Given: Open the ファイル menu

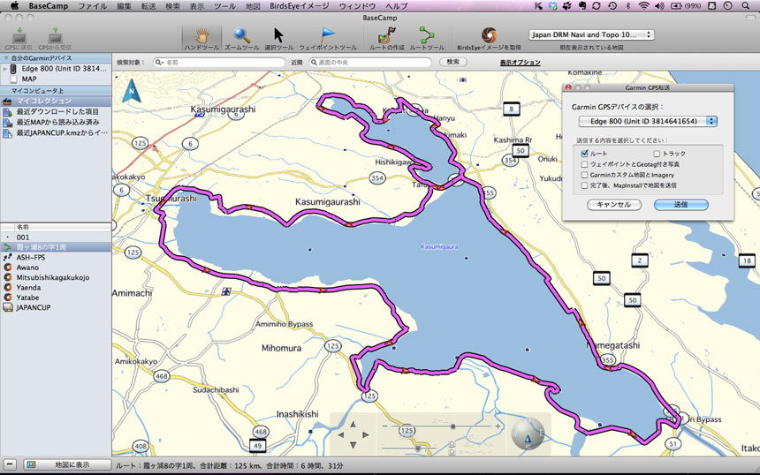Looking at the screenshot, I should click(x=92, y=6).
